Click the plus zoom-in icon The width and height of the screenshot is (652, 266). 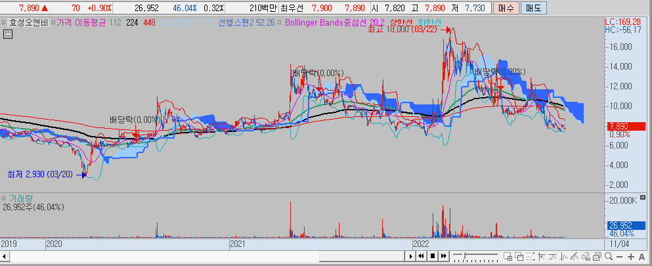coord(631,257)
